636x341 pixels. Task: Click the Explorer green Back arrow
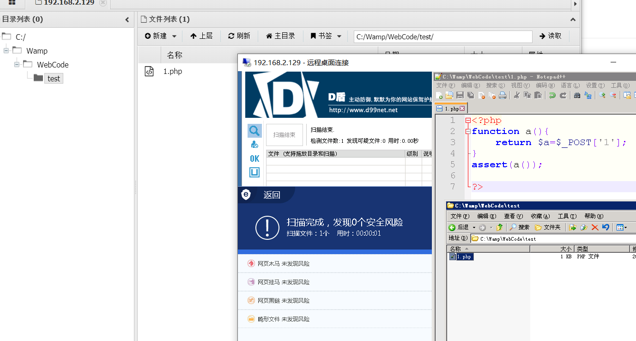tap(452, 227)
